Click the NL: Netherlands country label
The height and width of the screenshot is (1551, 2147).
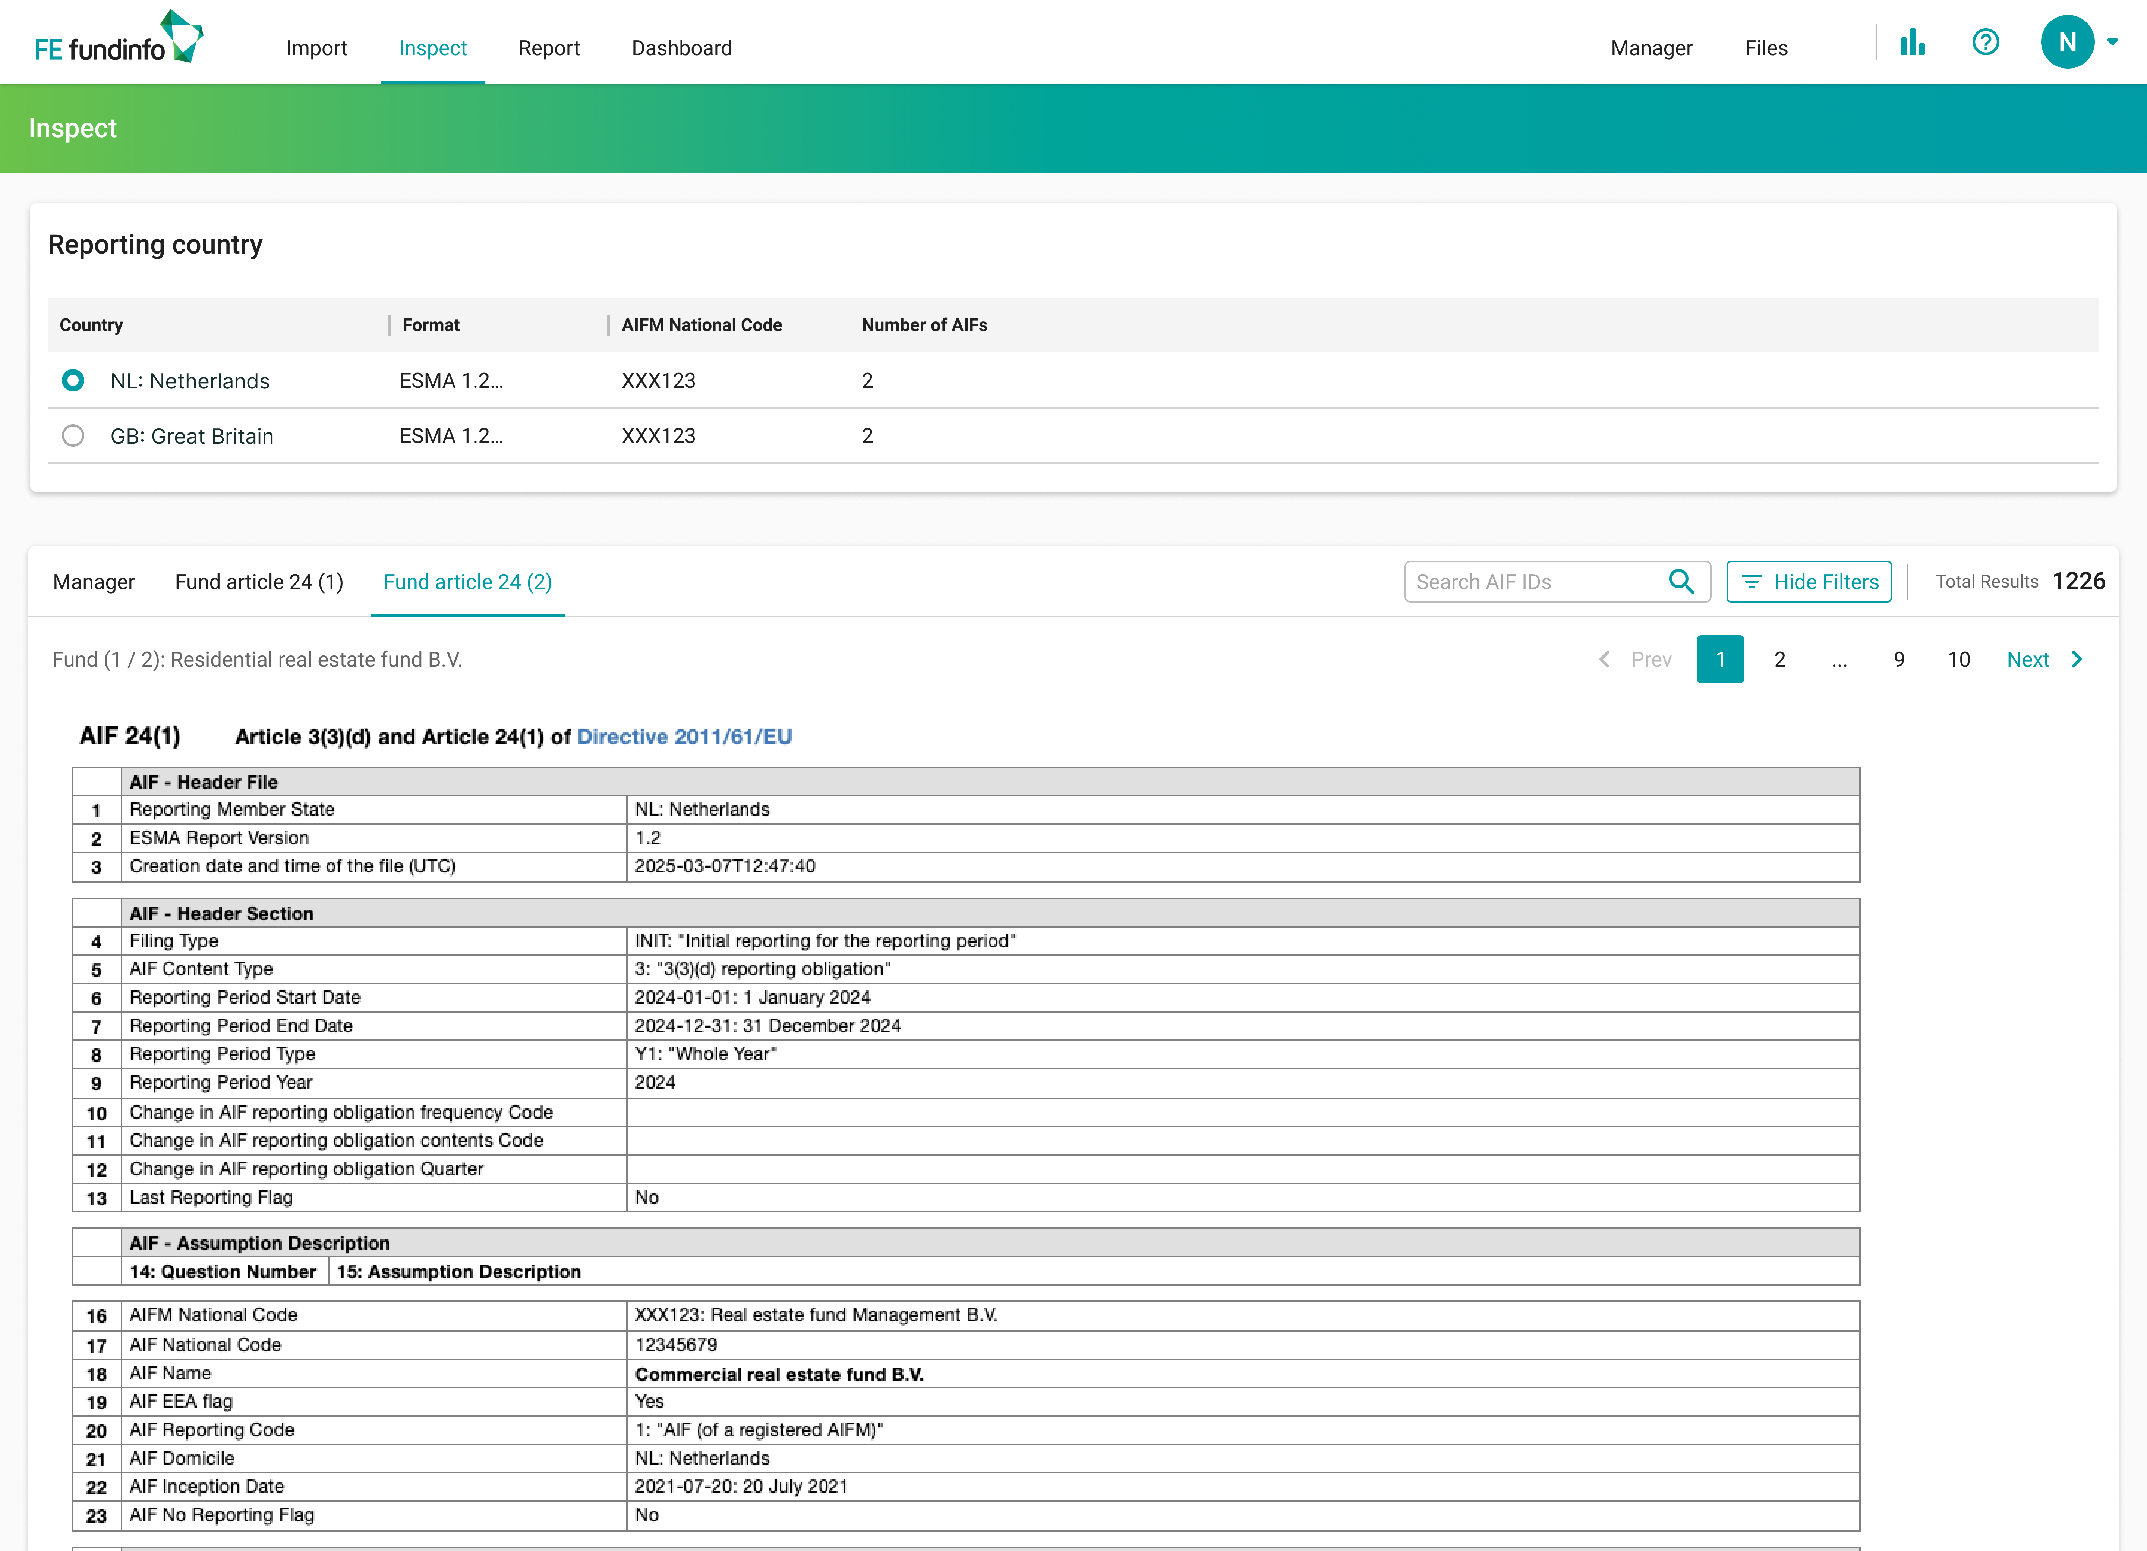[x=189, y=381]
